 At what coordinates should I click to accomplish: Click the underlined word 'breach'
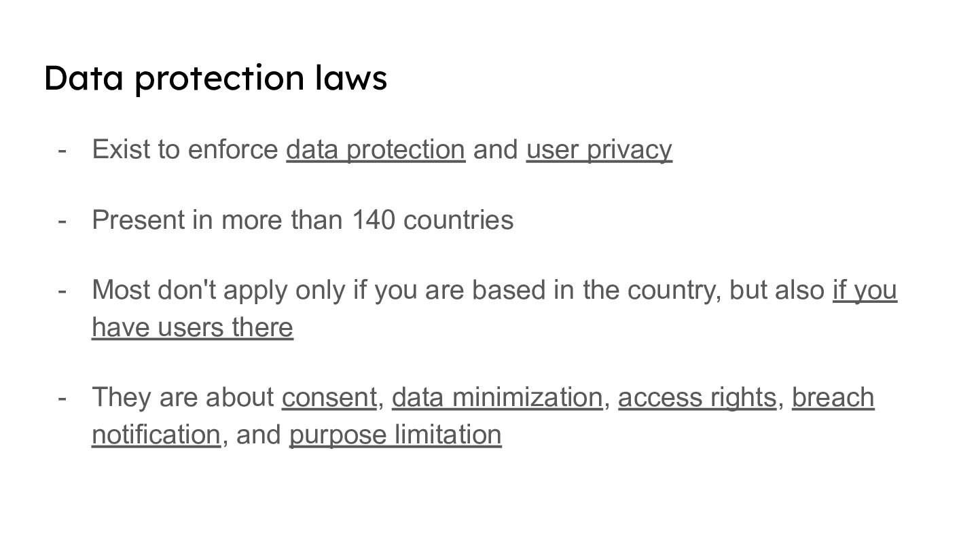(833, 397)
